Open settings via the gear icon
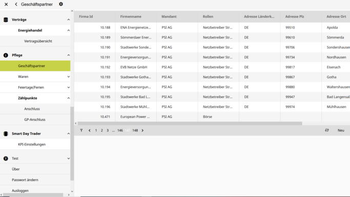 click(x=60, y=4)
